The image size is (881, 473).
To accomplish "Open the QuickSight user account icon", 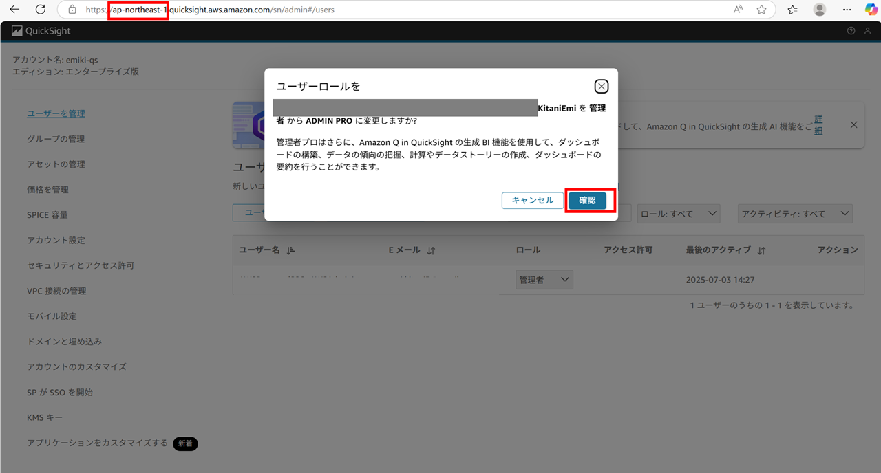I will 868,31.
